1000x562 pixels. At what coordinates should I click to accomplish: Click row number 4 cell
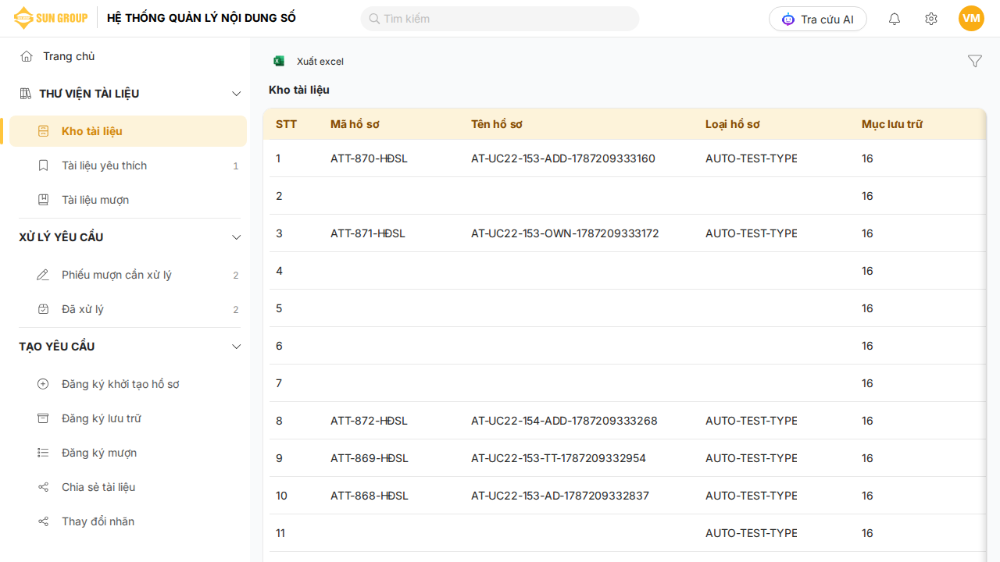(279, 271)
